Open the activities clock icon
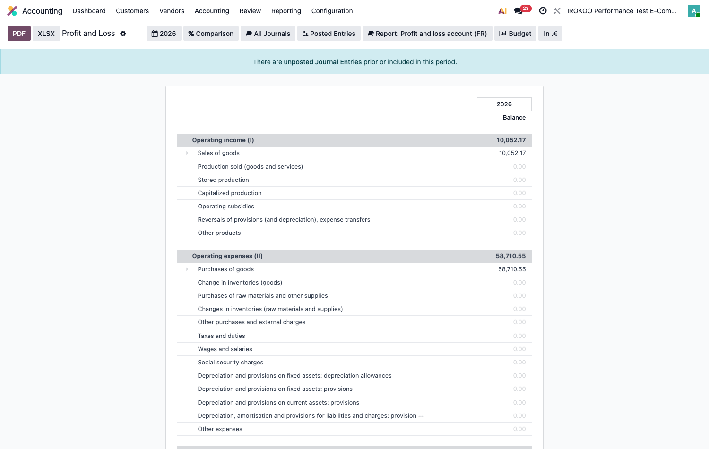 tap(543, 11)
